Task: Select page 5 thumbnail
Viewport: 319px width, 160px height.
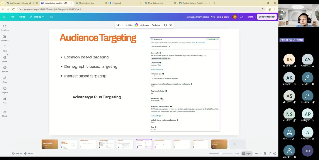Action: [x=125, y=144]
